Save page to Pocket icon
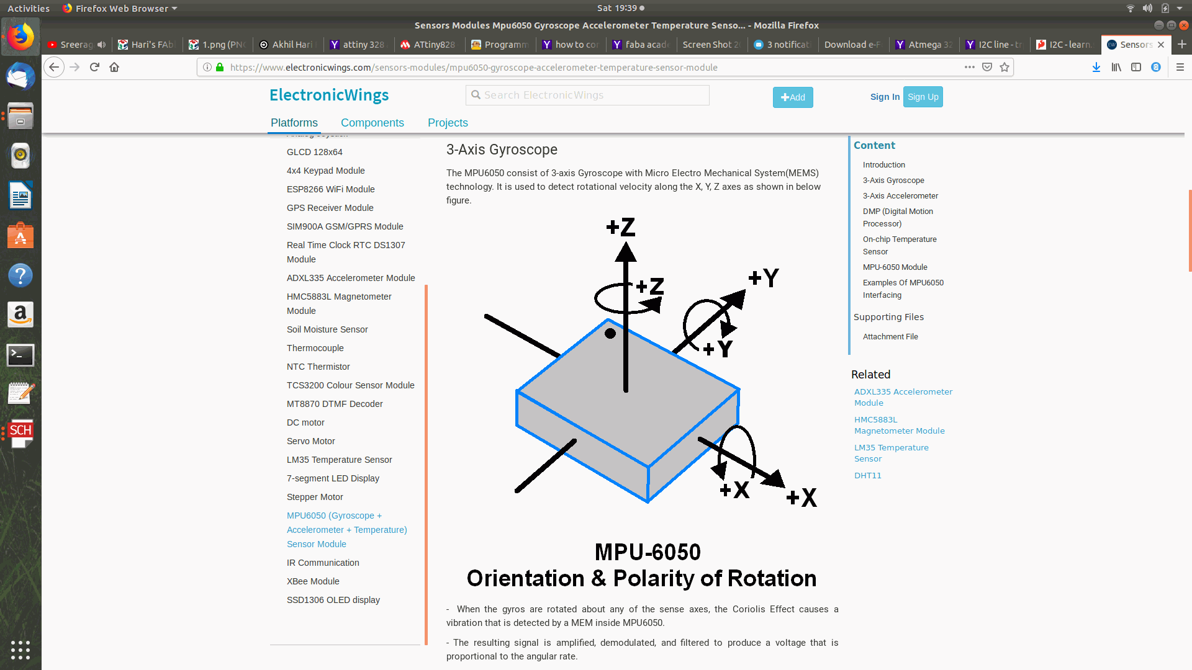 pos(987,67)
